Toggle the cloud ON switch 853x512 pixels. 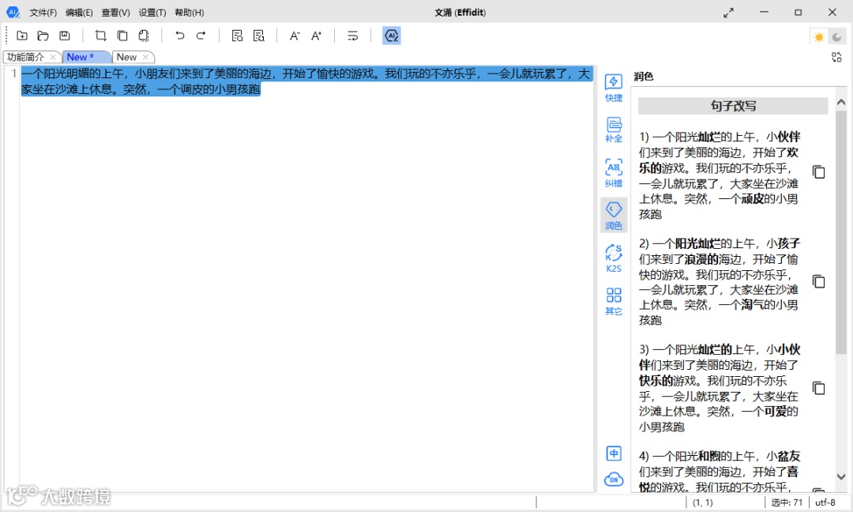pos(614,480)
